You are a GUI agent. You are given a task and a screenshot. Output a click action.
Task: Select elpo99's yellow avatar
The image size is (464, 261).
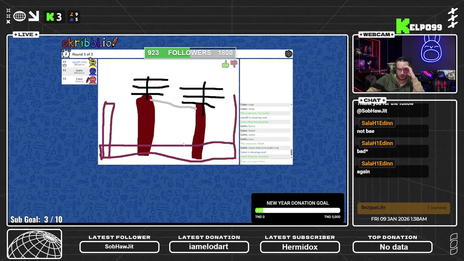tap(92, 63)
